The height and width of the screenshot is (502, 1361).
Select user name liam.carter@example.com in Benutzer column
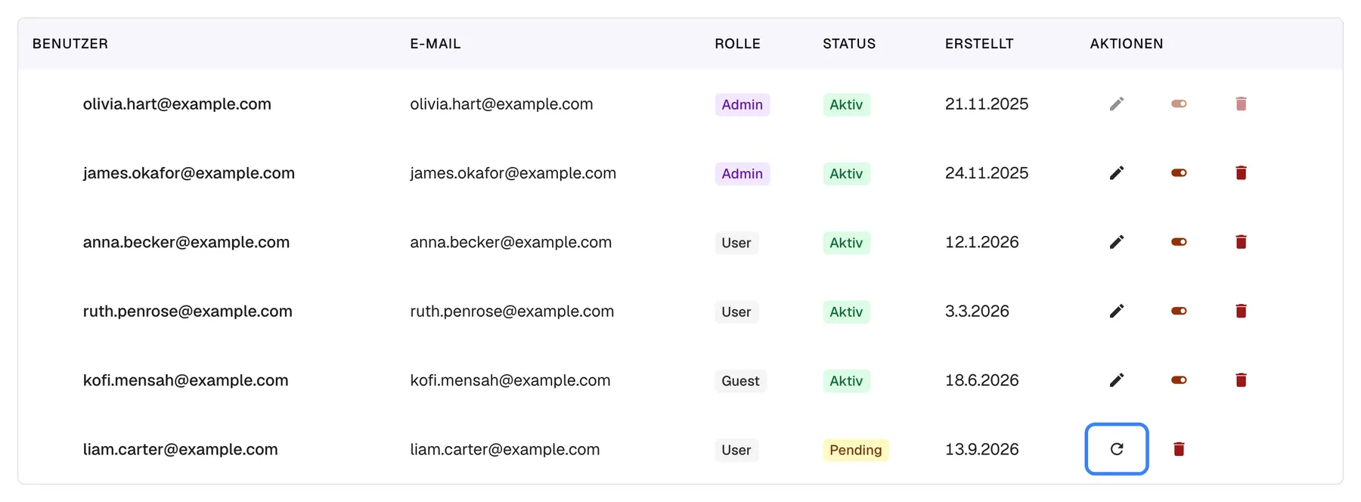pos(180,449)
